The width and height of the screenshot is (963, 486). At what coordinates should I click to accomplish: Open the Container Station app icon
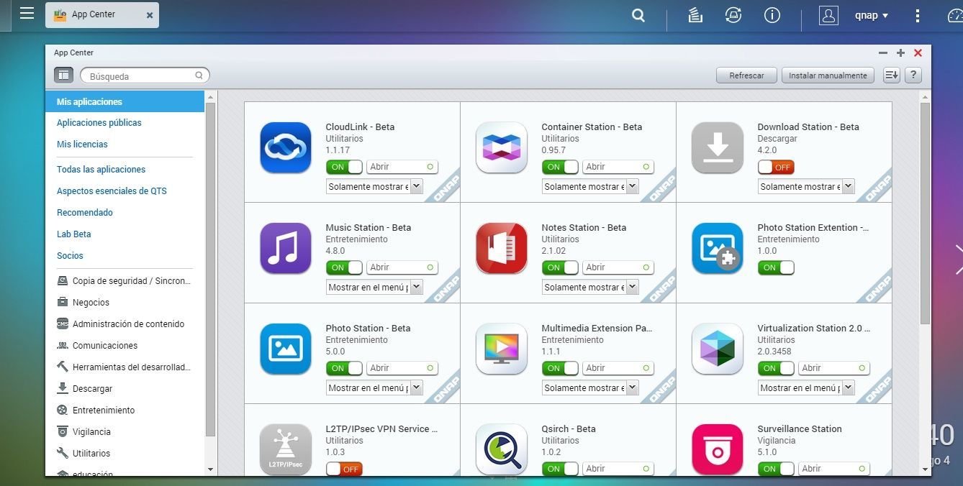501,147
